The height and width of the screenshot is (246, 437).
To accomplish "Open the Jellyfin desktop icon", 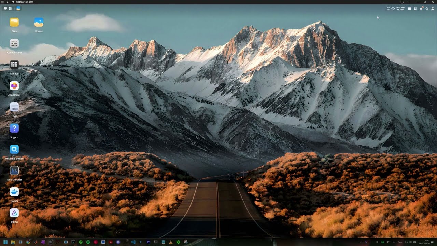I will coord(14,213).
